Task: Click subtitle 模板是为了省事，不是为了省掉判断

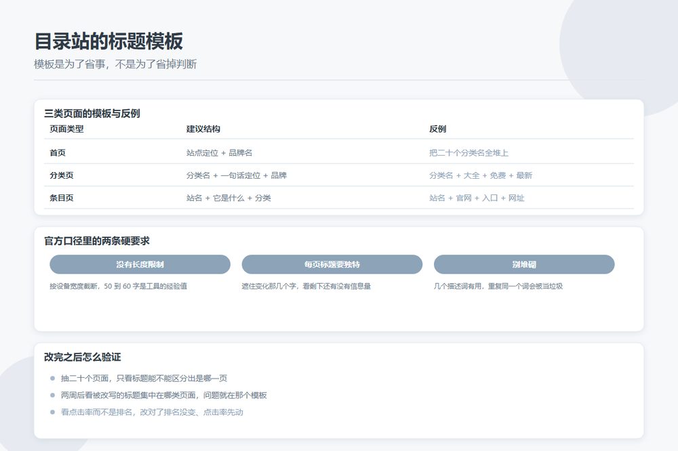Action: pos(115,64)
